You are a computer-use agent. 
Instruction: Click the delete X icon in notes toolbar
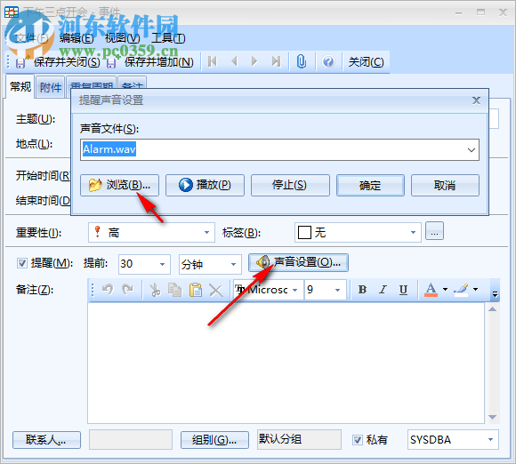tap(216, 290)
